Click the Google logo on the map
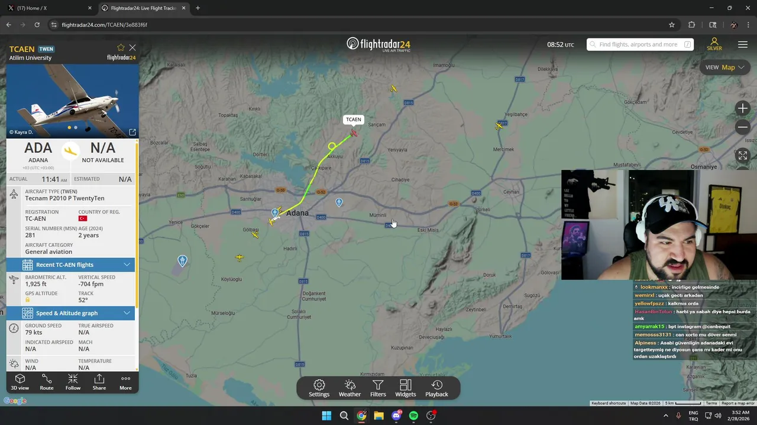Screen dimensions: 757x425 coord(15,401)
